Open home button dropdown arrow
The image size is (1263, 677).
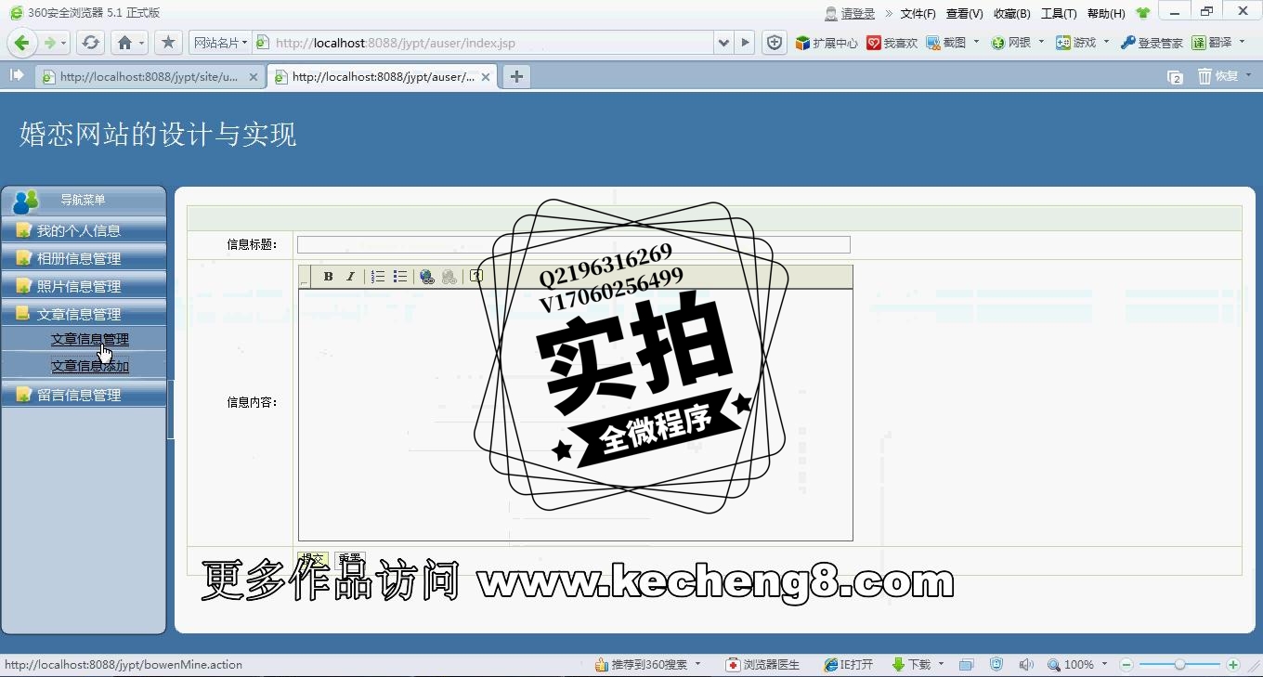142,43
